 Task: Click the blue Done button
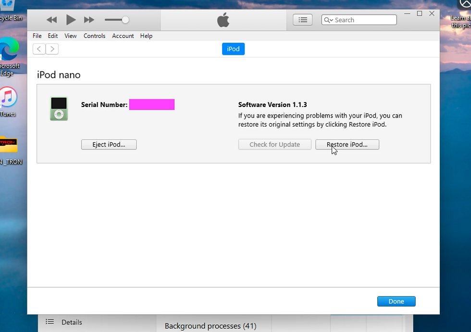click(x=396, y=301)
